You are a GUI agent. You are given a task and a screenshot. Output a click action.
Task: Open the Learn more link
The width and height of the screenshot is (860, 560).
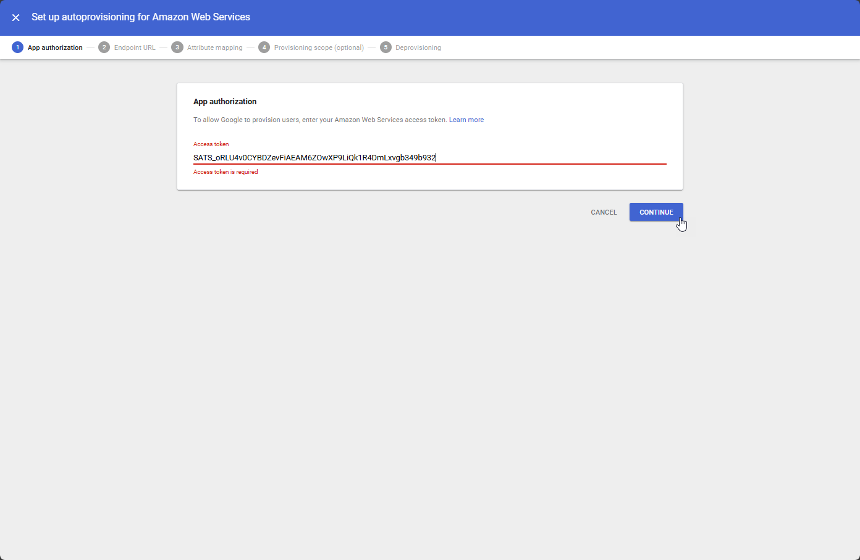(466, 120)
